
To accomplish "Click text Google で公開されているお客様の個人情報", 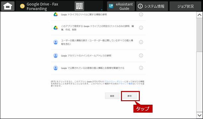I will 93,68.
